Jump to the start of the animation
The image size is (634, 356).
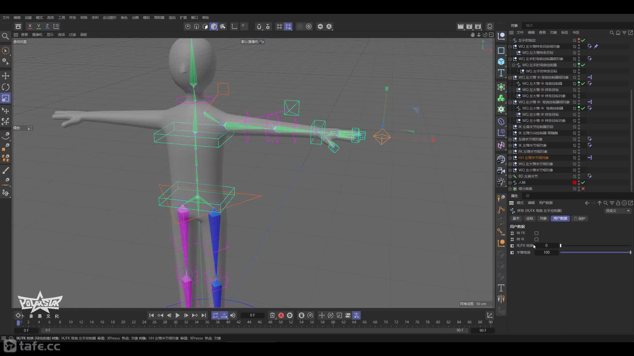click(x=152, y=315)
